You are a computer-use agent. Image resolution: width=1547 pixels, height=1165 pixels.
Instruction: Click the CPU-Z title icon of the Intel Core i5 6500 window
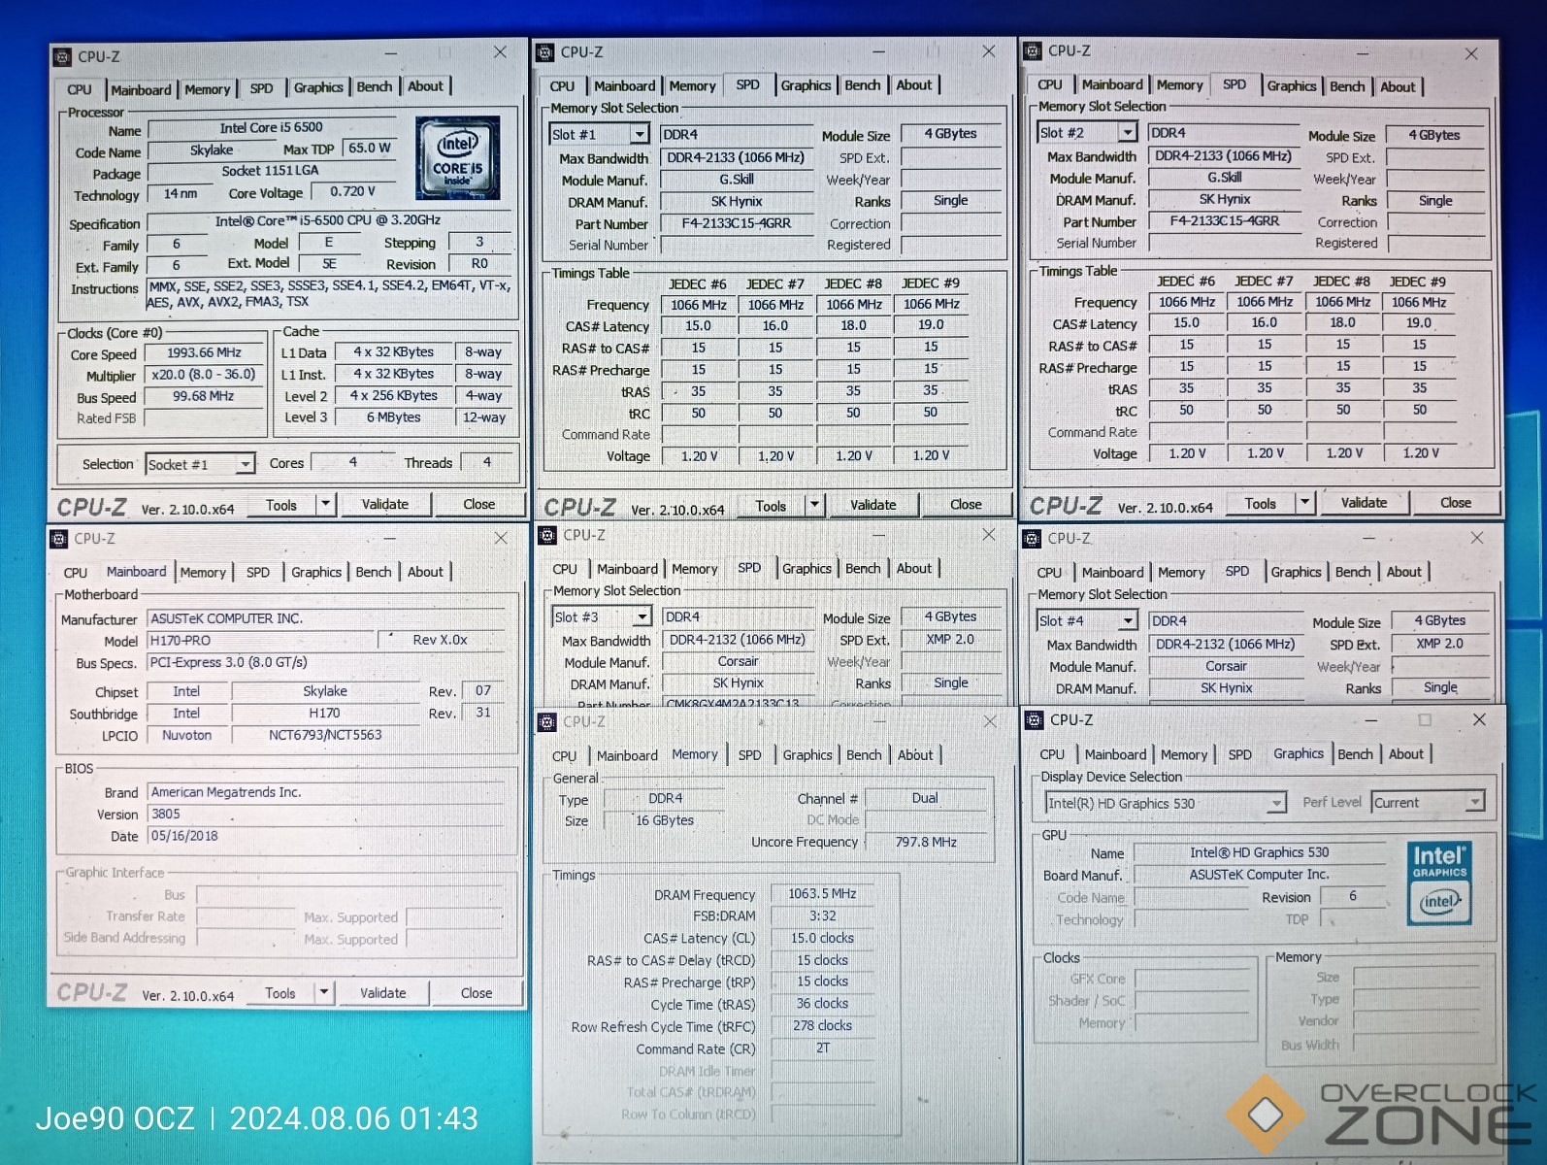(62, 56)
